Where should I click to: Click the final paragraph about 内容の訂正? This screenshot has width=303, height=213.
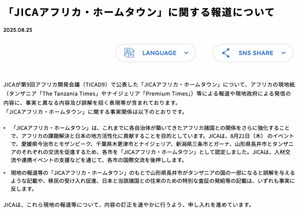[127, 204]
